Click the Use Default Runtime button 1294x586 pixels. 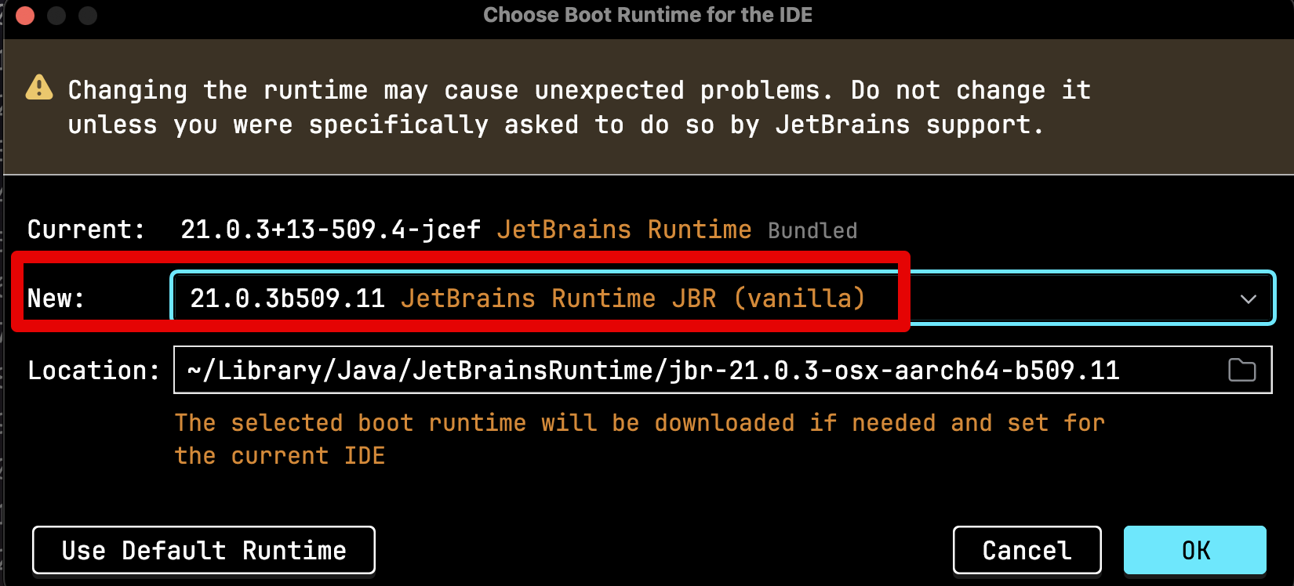pyautogui.click(x=204, y=550)
